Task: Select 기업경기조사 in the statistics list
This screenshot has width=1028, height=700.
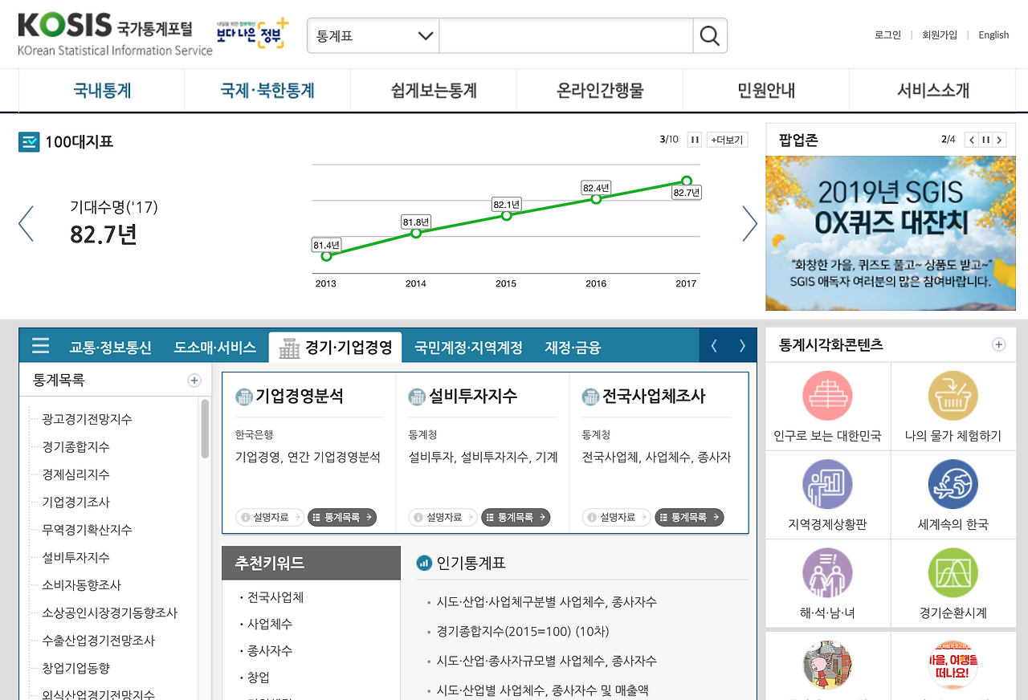Action: (76, 503)
